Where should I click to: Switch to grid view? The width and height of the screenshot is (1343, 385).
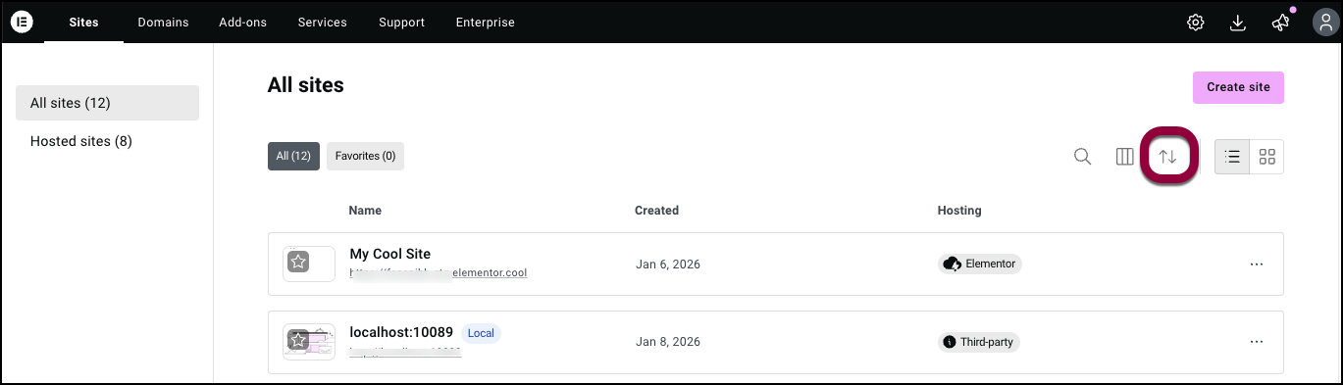click(1266, 157)
